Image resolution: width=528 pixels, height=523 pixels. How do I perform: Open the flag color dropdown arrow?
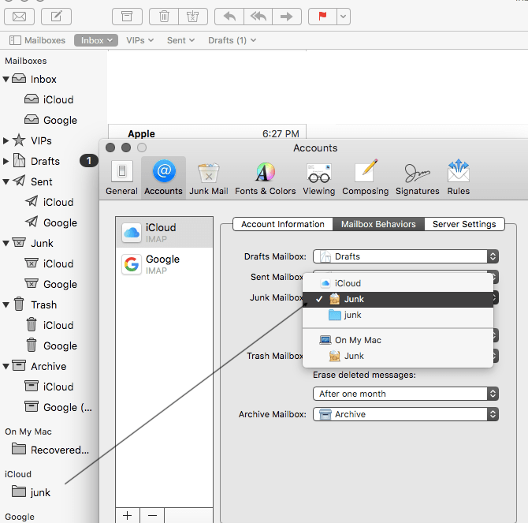[343, 17]
